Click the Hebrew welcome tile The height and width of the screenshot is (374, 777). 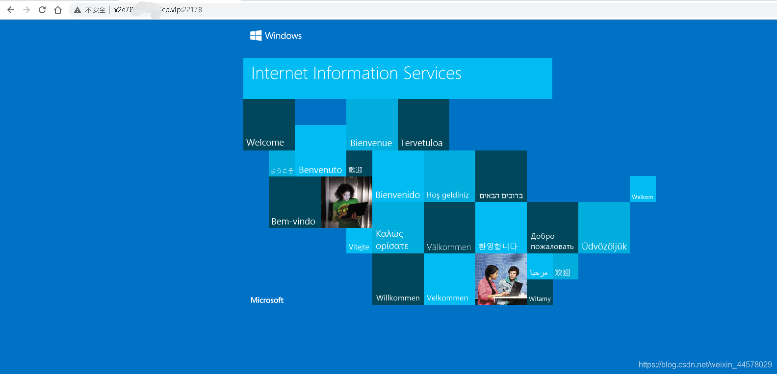pyautogui.click(x=501, y=176)
